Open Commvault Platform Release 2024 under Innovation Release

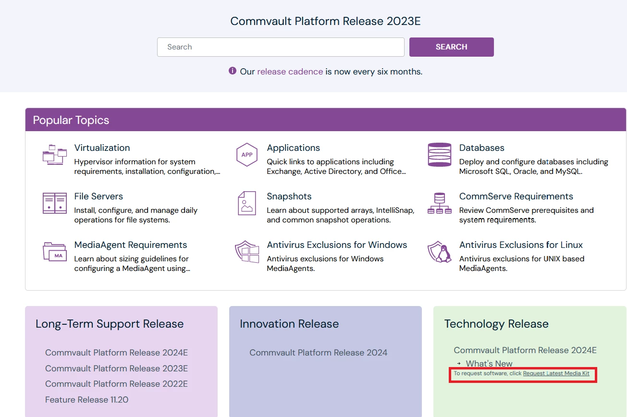coord(318,353)
